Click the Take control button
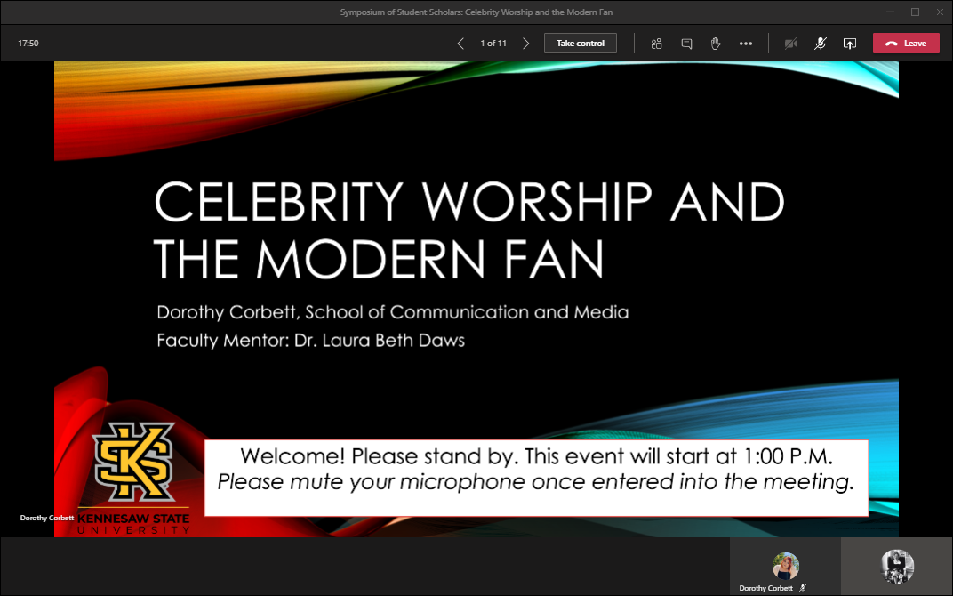Viewport: 953px width, 596px height. coord(580,44)
